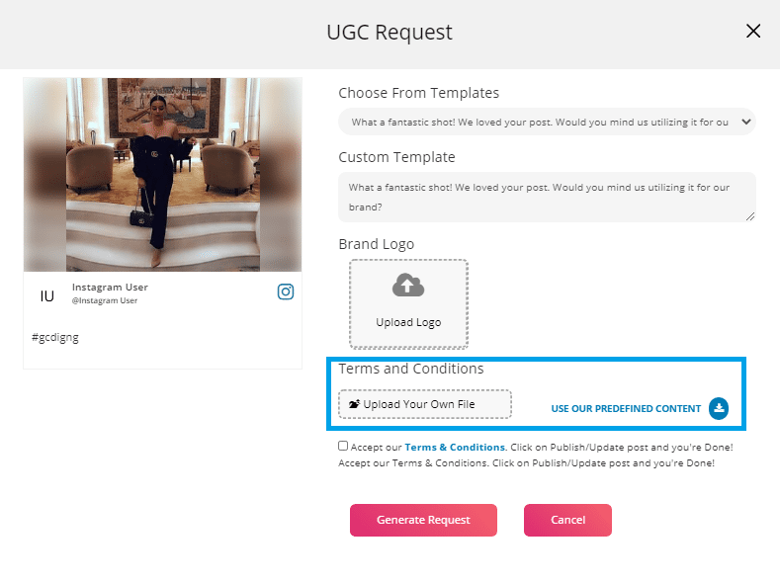
Task: Click the round download icon beside predefined content
Action: coord(719,408)
